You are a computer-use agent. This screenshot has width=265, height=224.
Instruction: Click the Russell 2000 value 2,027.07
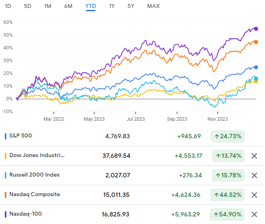click(x=118, y=175)
